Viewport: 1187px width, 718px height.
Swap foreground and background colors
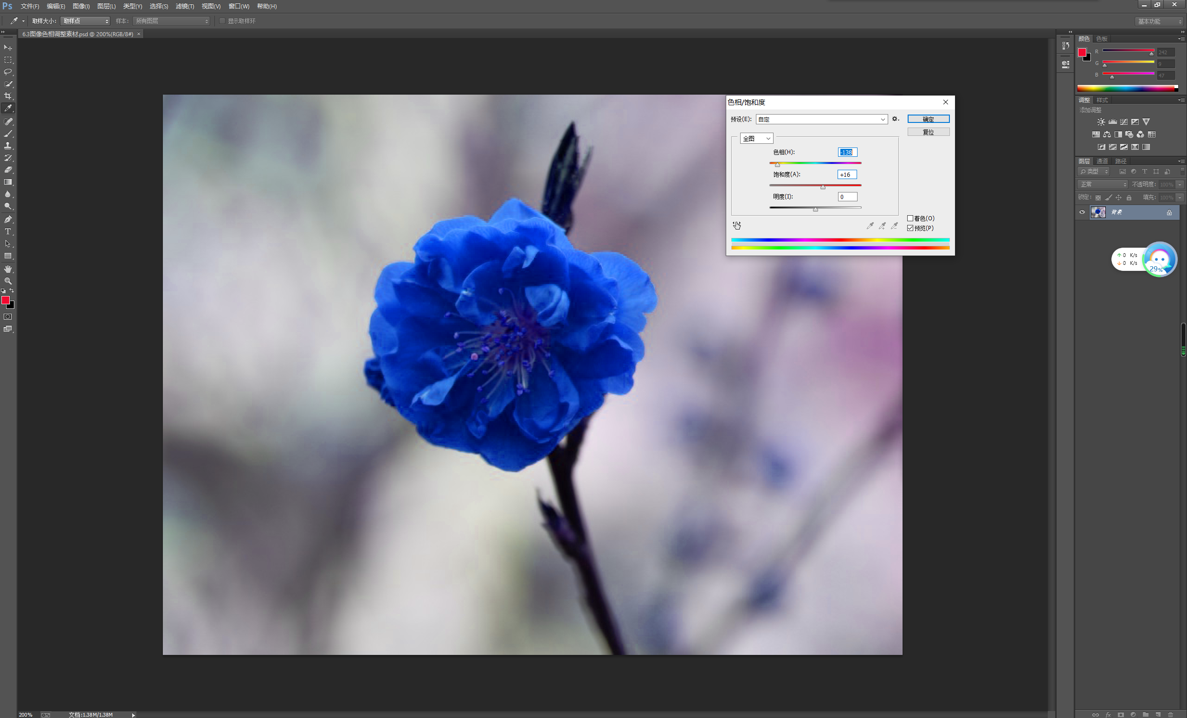pos(12,290)
